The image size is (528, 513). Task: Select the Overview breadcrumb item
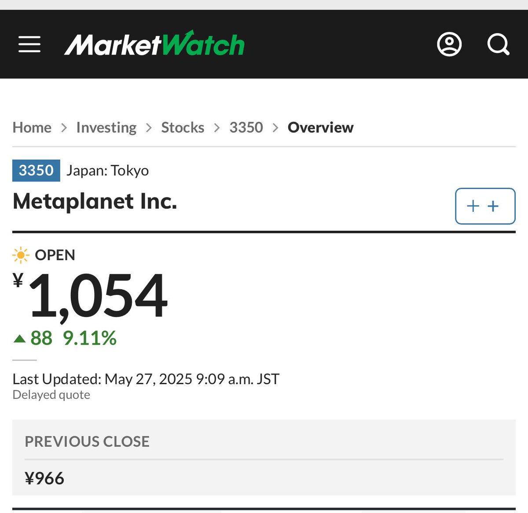click(320, 127)
